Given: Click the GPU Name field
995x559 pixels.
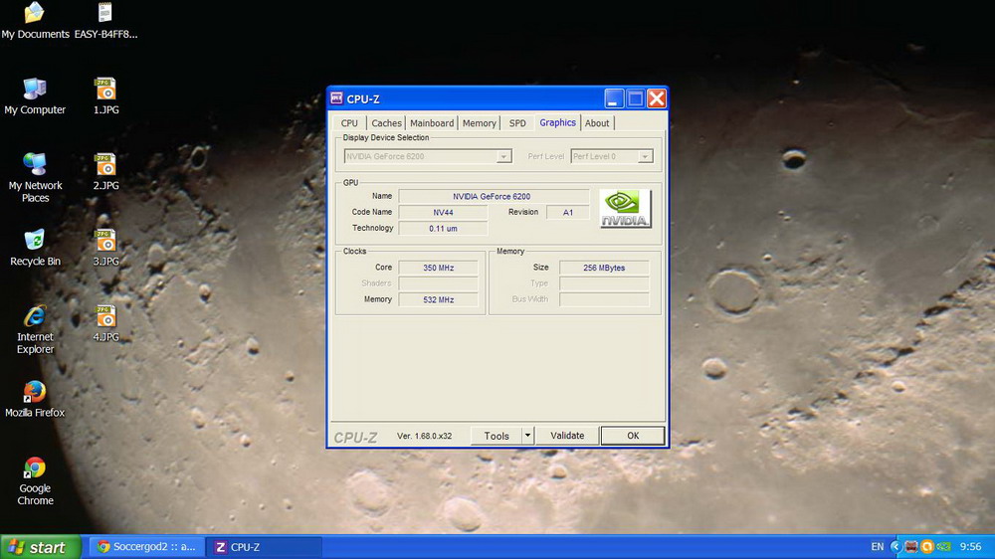Looking at the screenshot, I should click(x=494, y=196).
